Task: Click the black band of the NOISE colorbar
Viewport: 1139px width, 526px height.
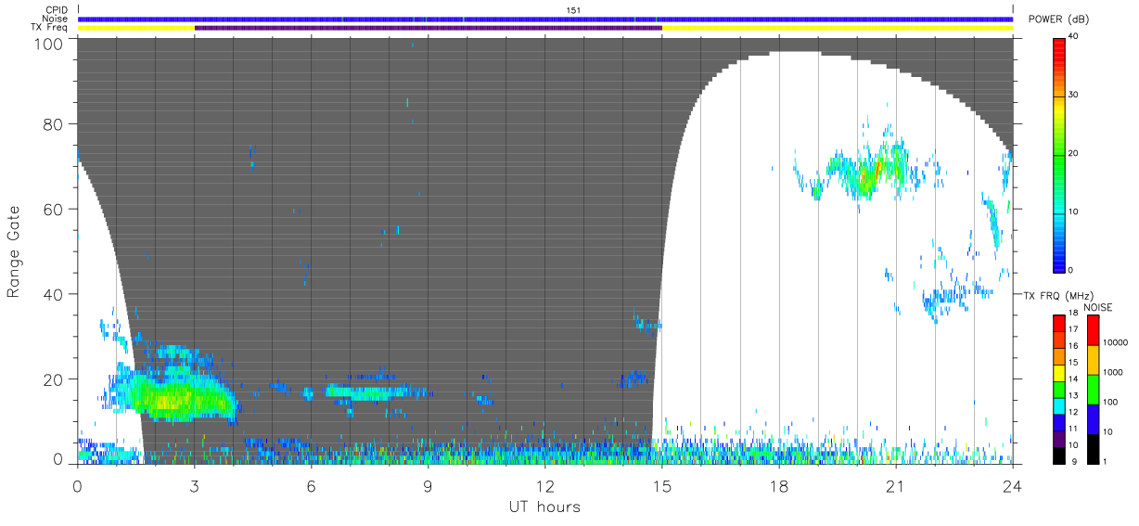Action: click(1093, 449)
